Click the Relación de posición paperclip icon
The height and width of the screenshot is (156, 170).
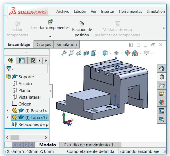tap(82, 24)
